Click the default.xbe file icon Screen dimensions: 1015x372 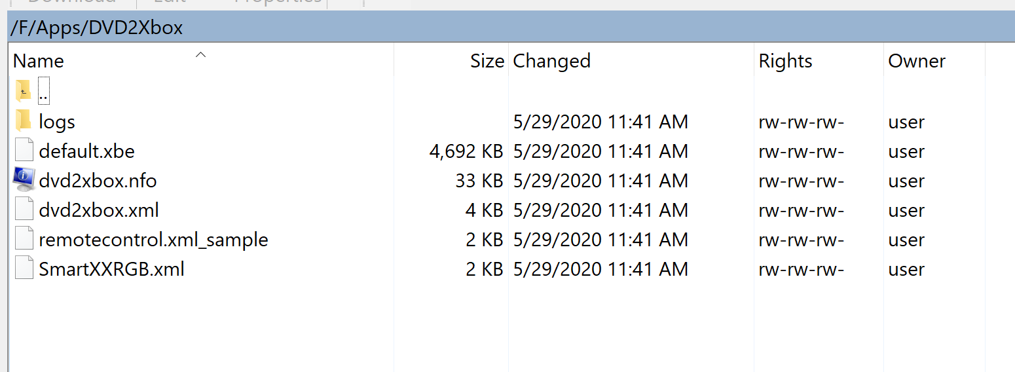point(24,151)
